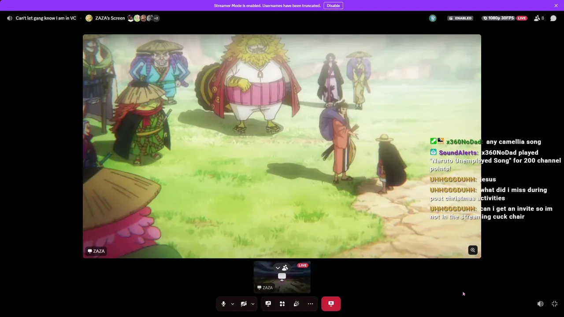Open the three-dot more options menu

310,304
